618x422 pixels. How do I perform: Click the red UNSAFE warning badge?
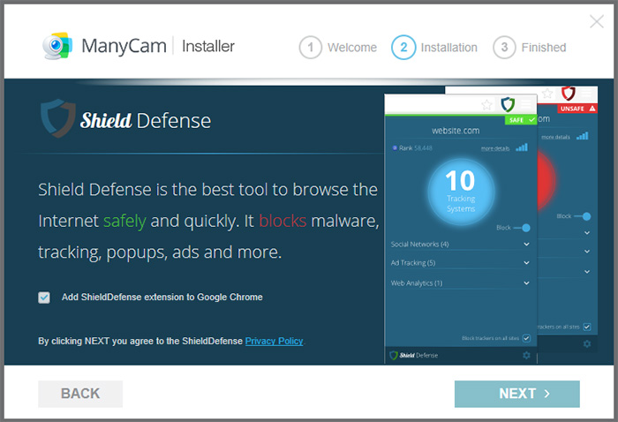point(577,109)
